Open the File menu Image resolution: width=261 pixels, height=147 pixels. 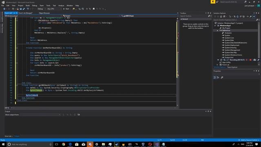click(2, 5)
